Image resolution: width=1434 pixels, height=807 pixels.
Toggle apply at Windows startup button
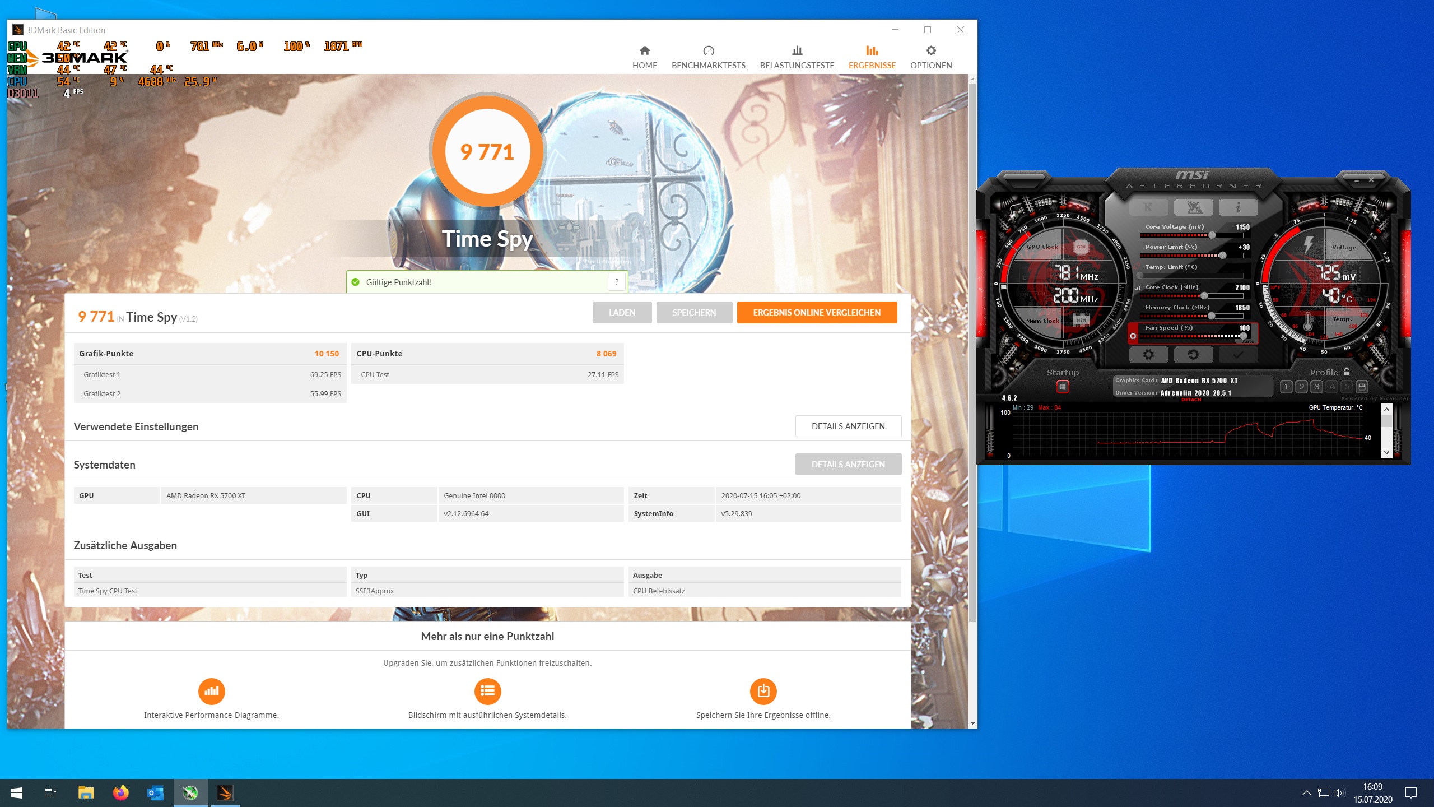tap(1063, 387)
